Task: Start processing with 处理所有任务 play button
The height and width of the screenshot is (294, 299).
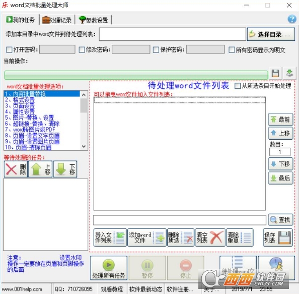Action: (x=109, y=268)
